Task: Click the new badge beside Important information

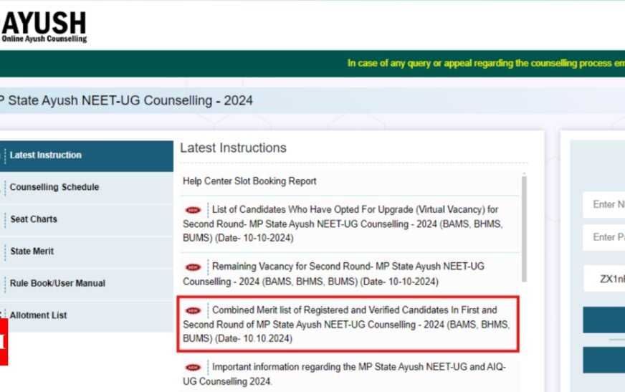Action: click(x=194, y=368)
